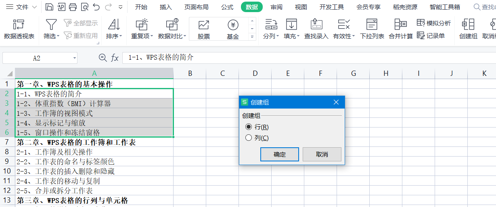
Task: Switch to the 公式 tab
Action: (227, 7)
